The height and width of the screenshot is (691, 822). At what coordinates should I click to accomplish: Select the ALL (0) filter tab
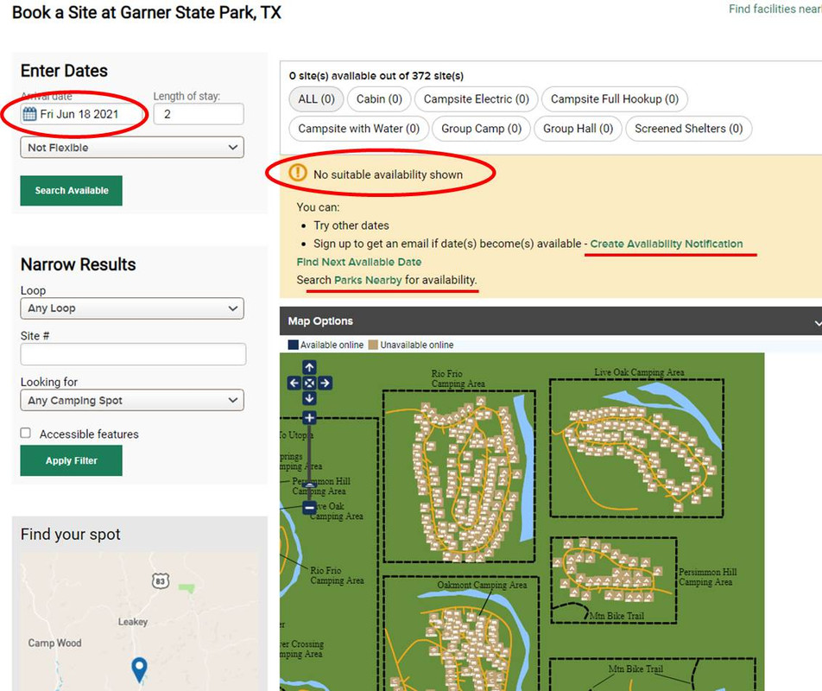[316, 99]
